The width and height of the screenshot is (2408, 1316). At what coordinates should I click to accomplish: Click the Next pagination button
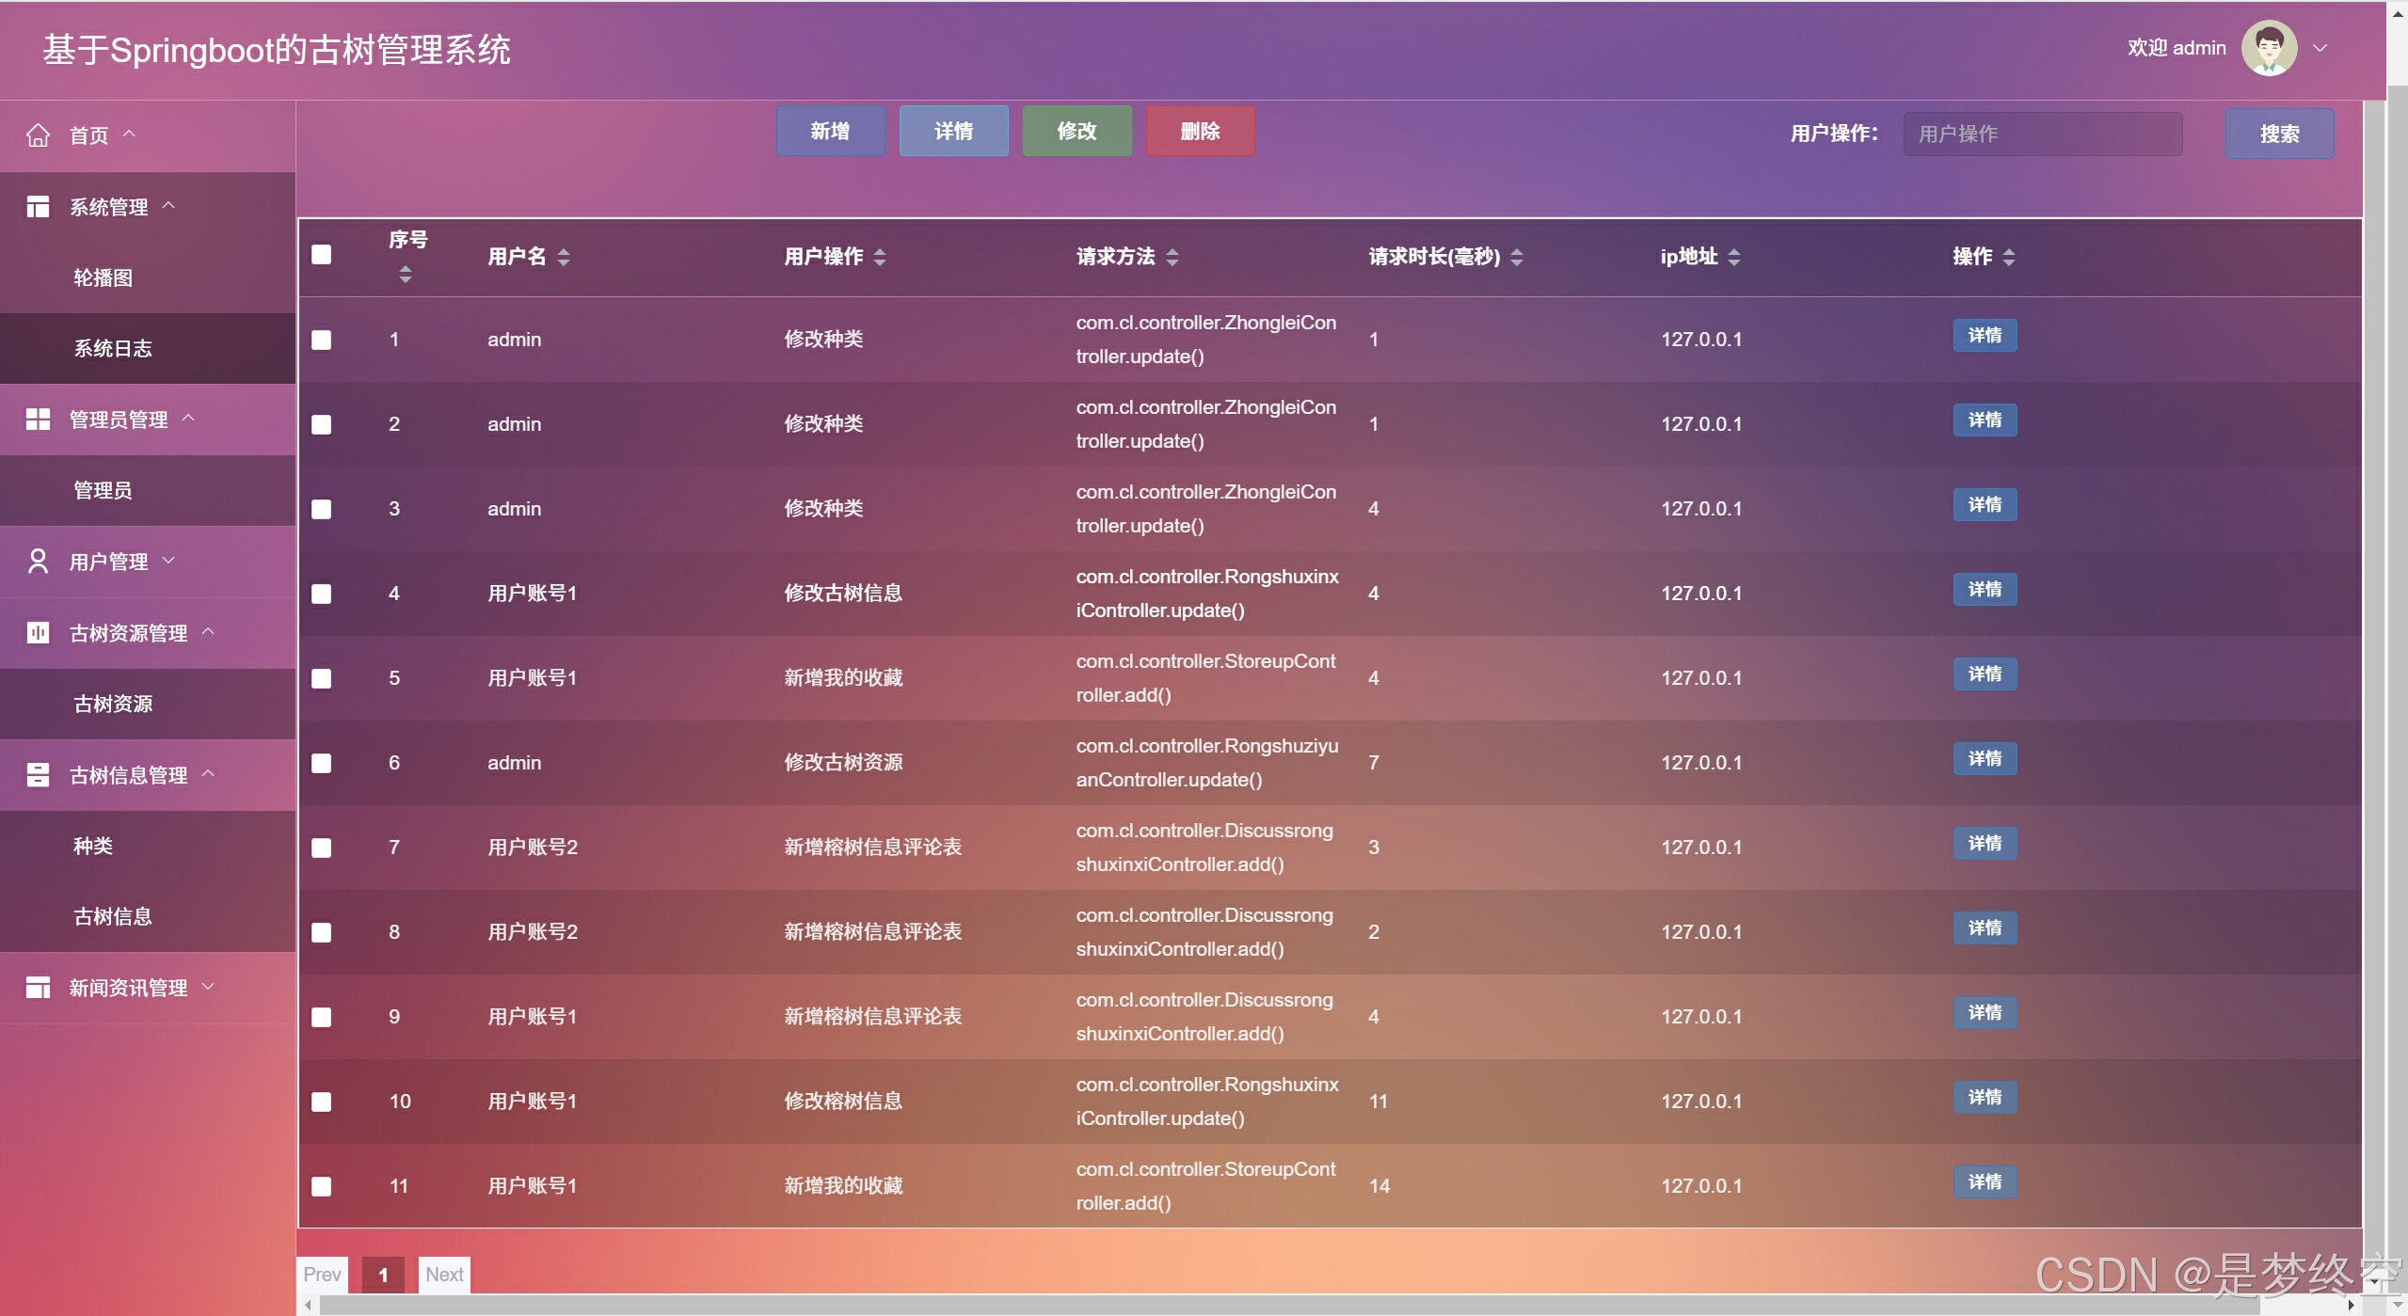point(444,1275)
